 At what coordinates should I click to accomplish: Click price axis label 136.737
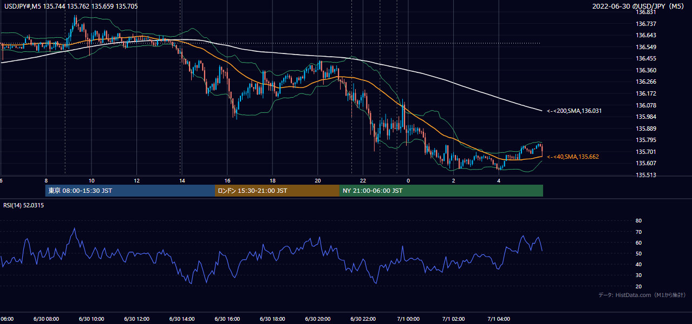(645, 24)
